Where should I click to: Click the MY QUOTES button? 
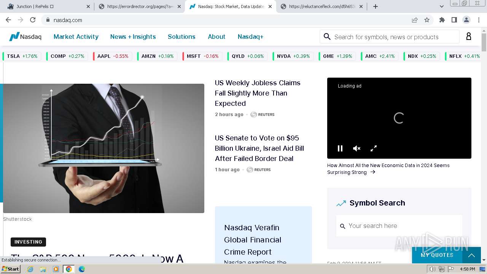tap(437, 255)
